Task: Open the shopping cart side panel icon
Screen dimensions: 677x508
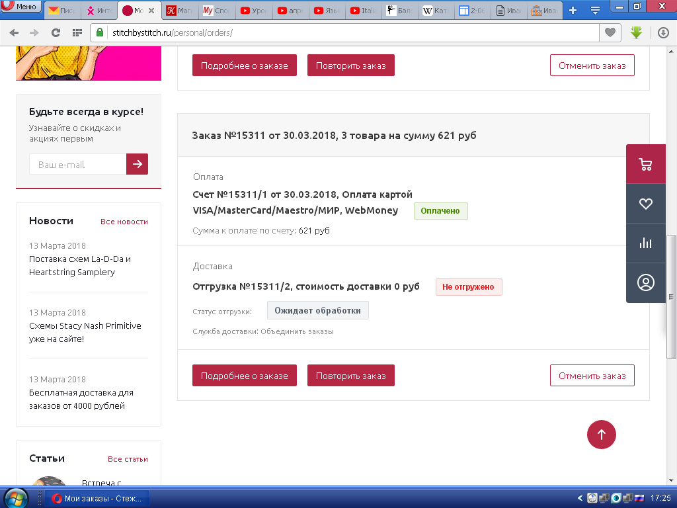Action: click(x=645, y=164)
